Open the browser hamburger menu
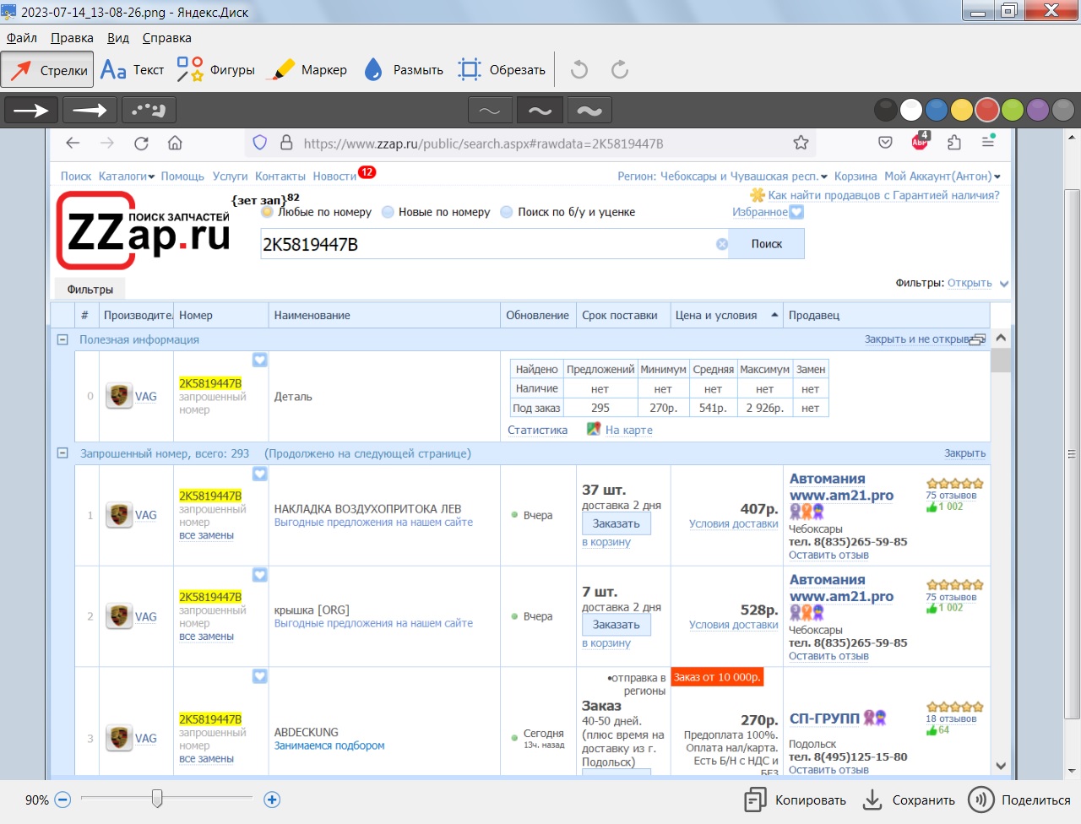The width and height of the screenshot is (1081, 824). [988, 142]
